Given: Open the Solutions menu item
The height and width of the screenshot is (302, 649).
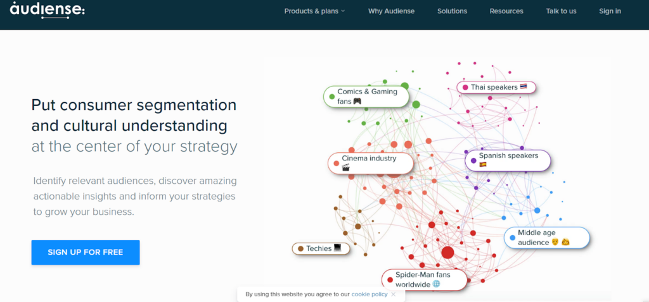Looking at the screenshot, I should tap(452, 11).
